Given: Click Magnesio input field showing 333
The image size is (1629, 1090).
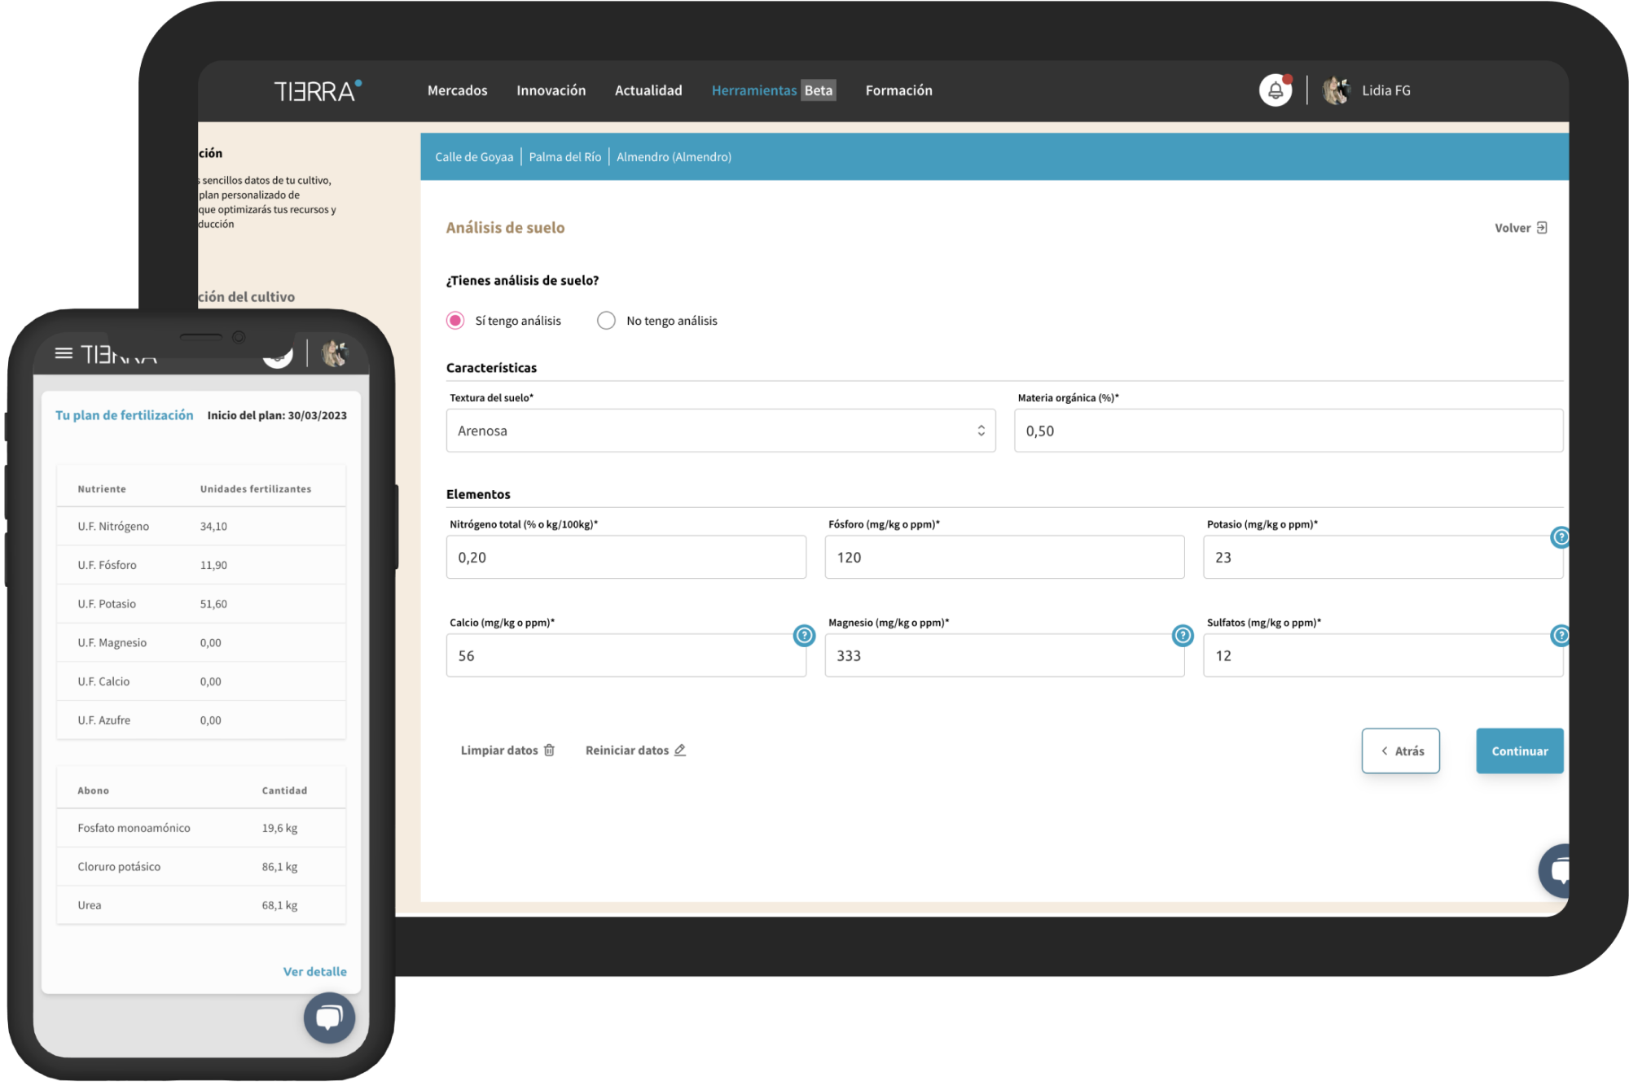Looking at the screenshot, I should click(1004, 656).
